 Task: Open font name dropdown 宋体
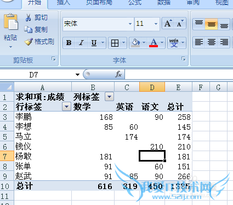[x=130, y=24]
